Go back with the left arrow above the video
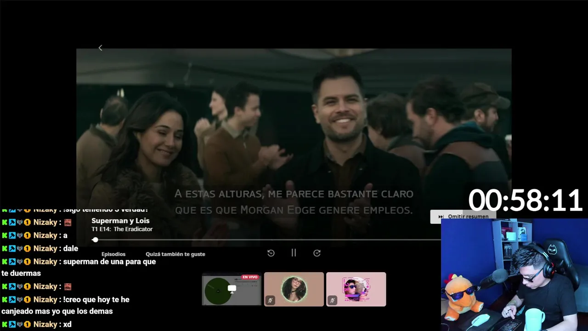588x331 pixels. pos(100,48)
